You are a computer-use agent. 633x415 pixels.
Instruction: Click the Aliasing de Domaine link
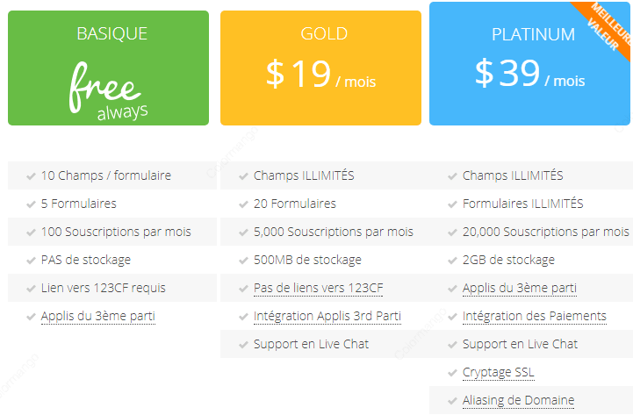point(518,400)
